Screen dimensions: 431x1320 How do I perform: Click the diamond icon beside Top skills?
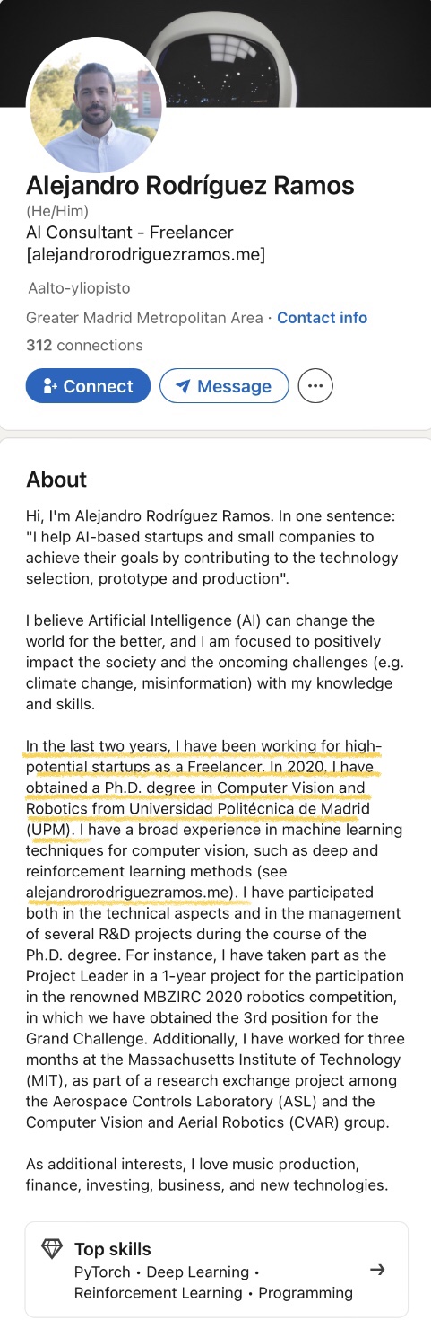(x=53, y=1249)
